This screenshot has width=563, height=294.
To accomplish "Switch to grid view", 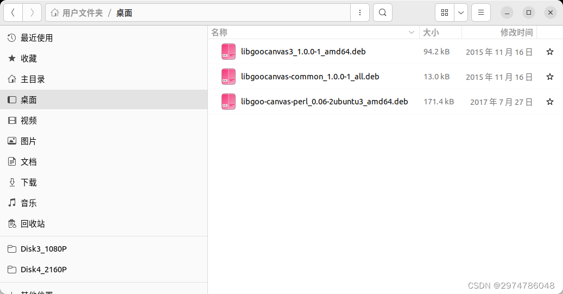I will [445, 13].
